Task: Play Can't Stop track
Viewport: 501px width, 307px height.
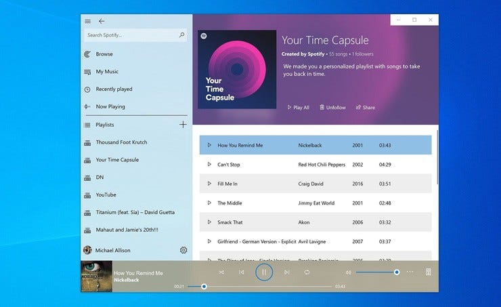Action: (x=209, y=165)
